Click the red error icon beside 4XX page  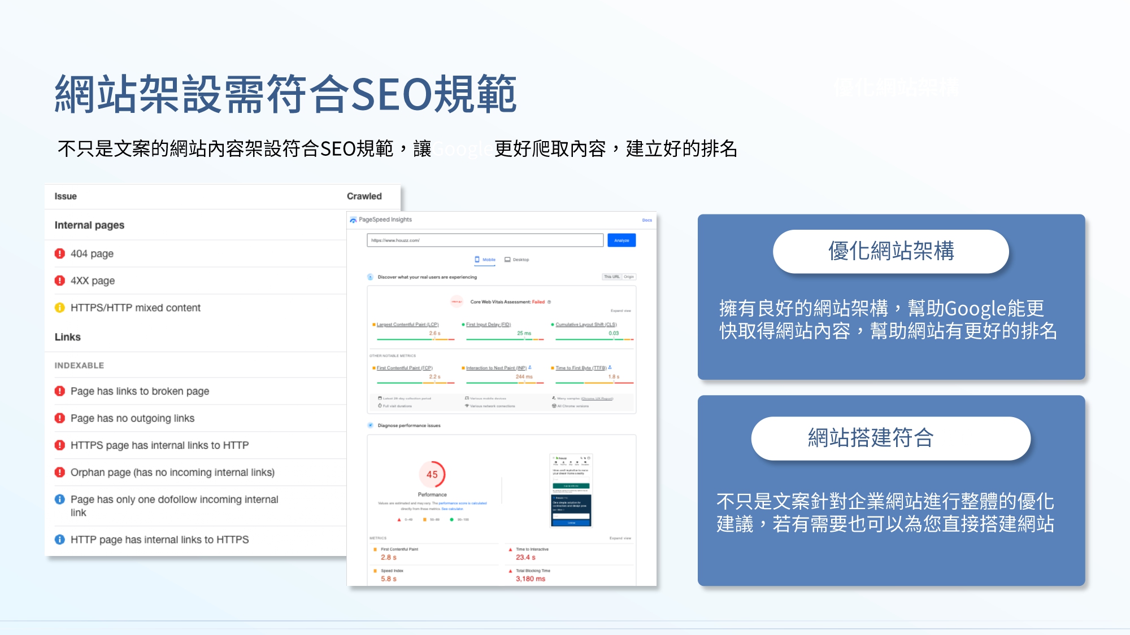point(60,281)
